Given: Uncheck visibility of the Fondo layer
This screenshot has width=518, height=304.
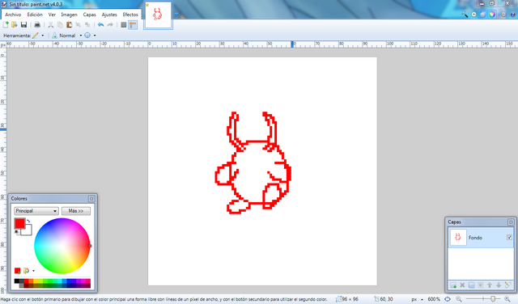Looking at the screenshot, I should [x=509, y=238].
